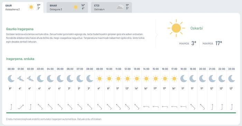Click the wind arrow at 14:00
The width and height of the screenshot is (242, 126).
pos(146,107)
